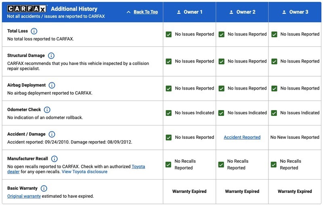This screenshot has height=205, width=323.
Task: Open the Accident Reported link under Owner 2
Action: click(x=242, y=137)
